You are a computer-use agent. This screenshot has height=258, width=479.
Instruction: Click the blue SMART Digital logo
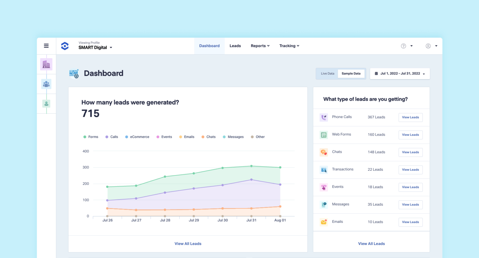pos(65,45)
